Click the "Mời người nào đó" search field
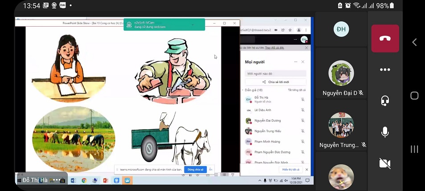 [x=275, y=73]
